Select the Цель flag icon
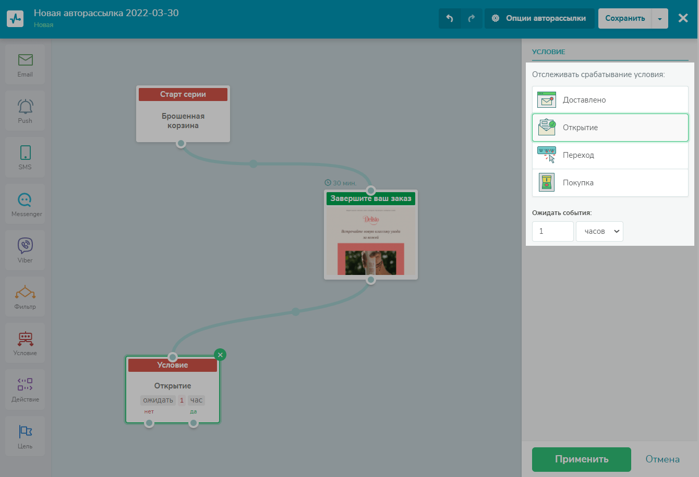Viewport: 699px width, 477px height. tap(25, 436)
